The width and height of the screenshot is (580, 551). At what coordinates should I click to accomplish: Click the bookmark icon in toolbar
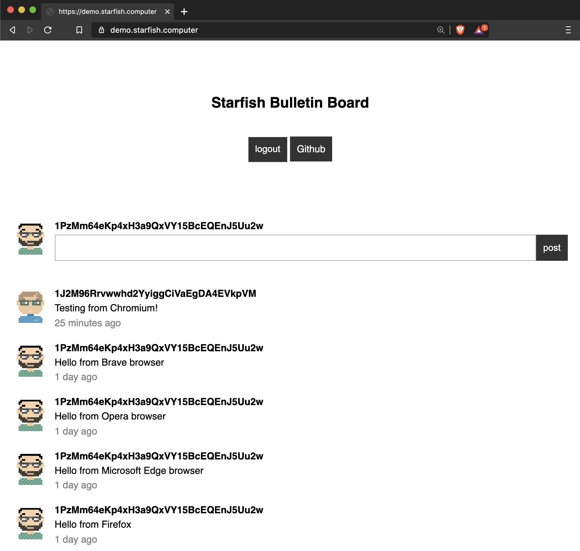point(79,30)
